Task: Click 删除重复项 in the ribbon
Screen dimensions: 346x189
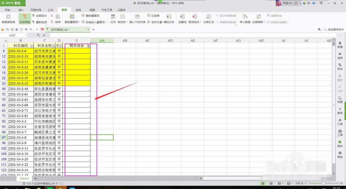Action: 90,16
